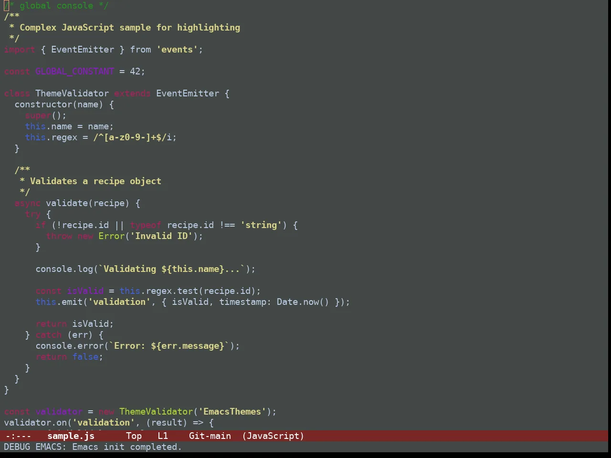Click 'Complex JavaScript sample for highlighting' comment
This screenshot has width=611, height=458.
(x=130, y=28)
